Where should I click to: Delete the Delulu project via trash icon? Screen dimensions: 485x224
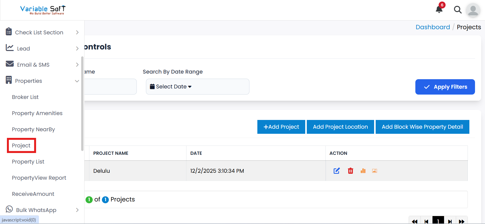pos(350,171)
